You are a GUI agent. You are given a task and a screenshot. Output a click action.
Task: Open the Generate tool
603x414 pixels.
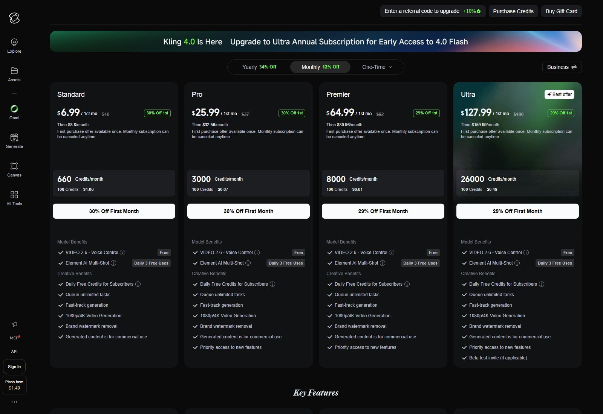click(x=14, y=141)
